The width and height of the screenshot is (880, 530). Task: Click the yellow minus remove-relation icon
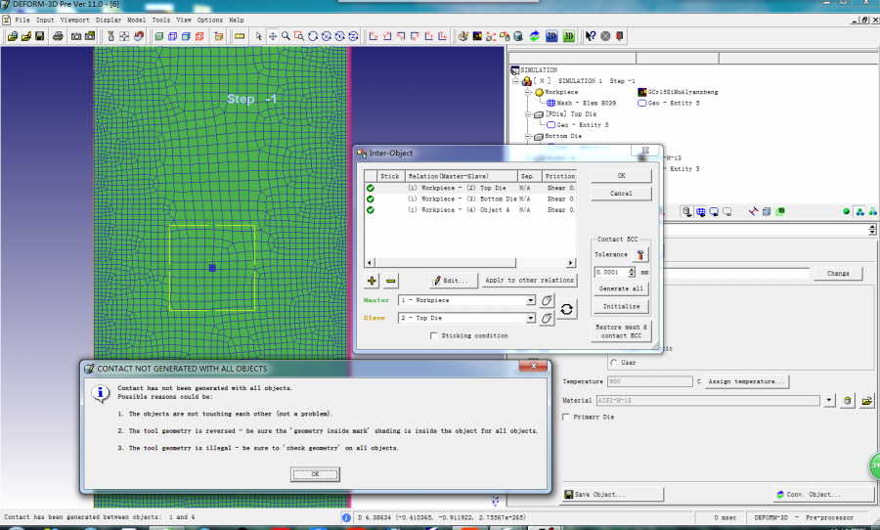coord(390,281)
